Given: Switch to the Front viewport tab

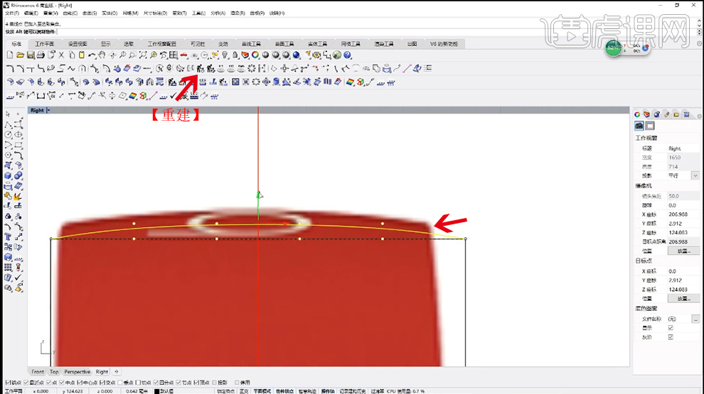Looking at the screenshot, I should tap(38, 371).
